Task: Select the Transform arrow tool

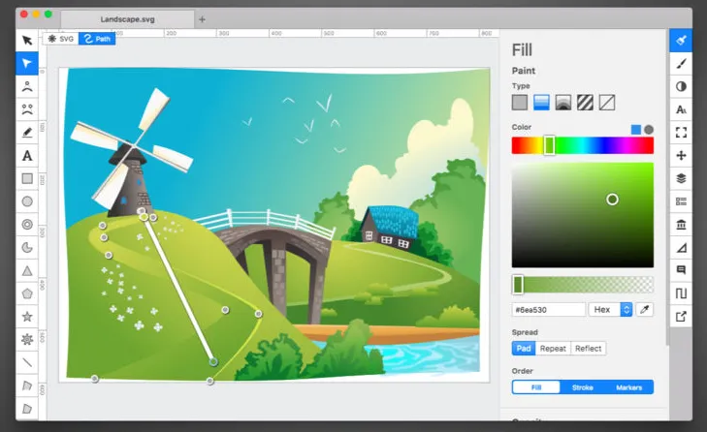Action: click(x=27, y=40)
